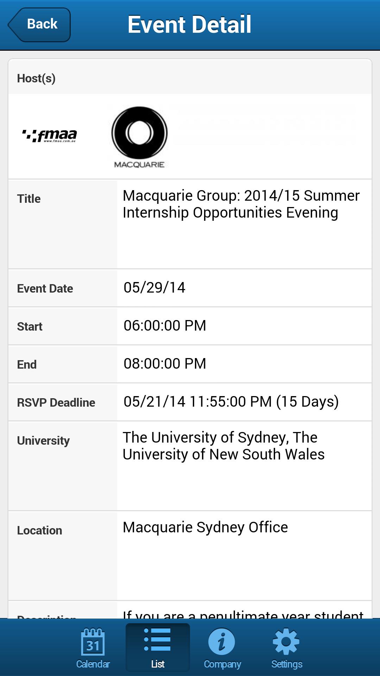Image resolution: width=380 pixels, height=676 pixels.
Task: Tap the Start time 06:00:00 PM
Action: tap(165, 326)
